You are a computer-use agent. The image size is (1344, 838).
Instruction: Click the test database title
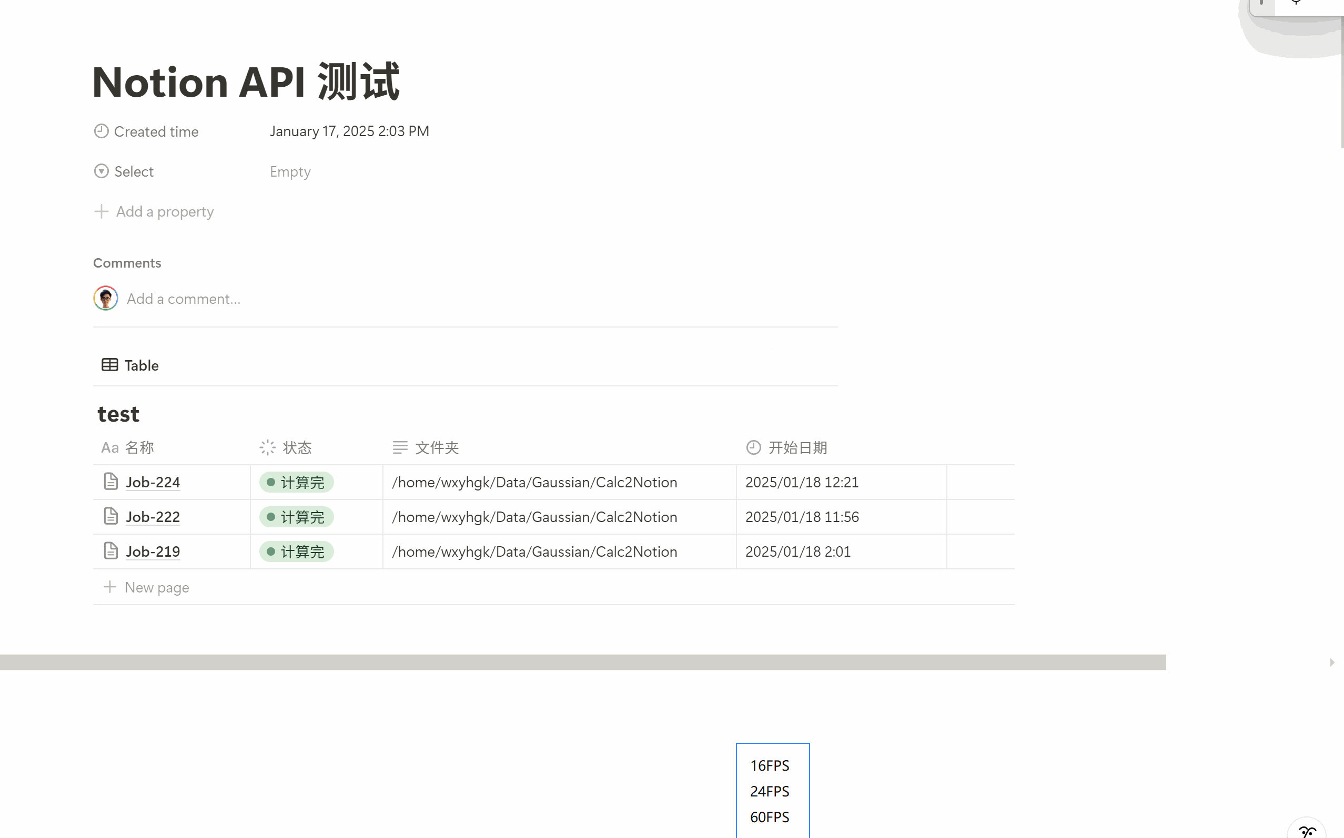[x=118, y=414]
